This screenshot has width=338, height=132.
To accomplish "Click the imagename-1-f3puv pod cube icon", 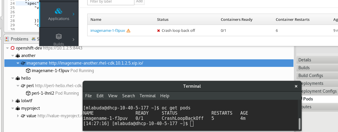I will coord(28,71).
